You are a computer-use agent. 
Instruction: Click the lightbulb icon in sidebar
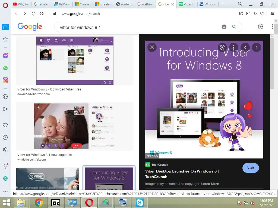coord(5,166)
